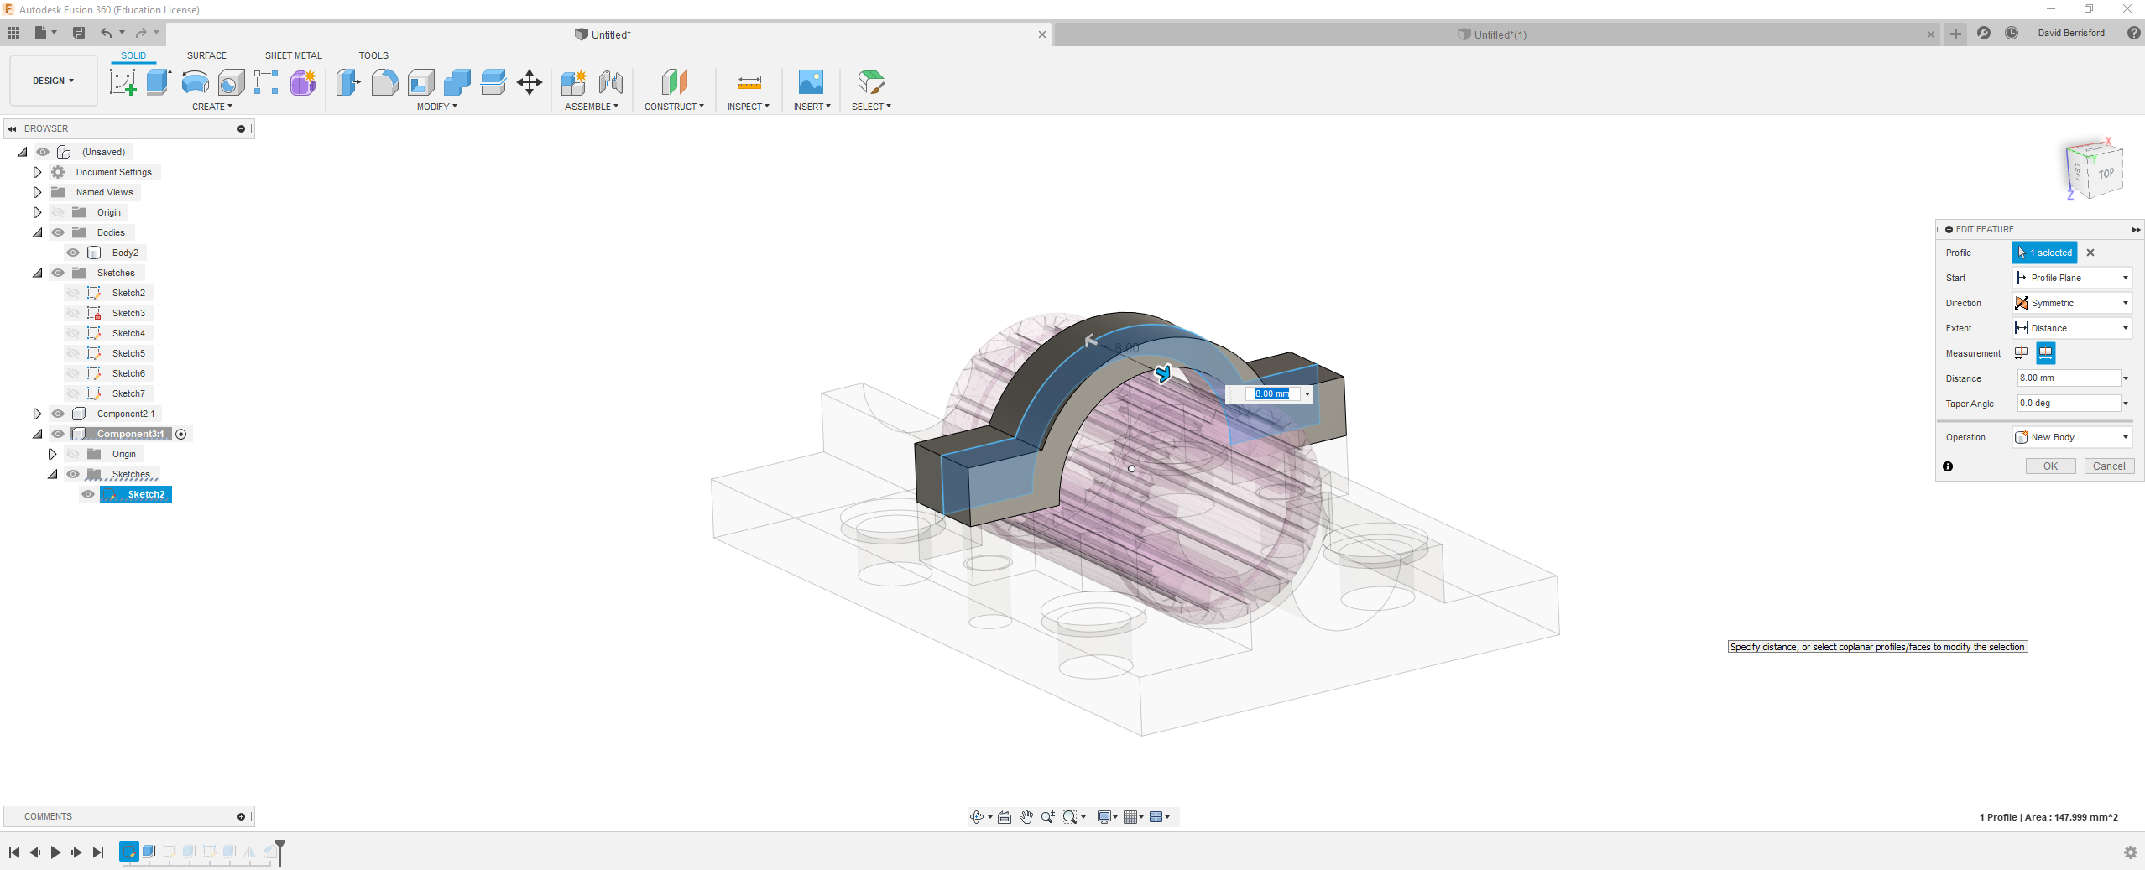
Task: Show Sketch5 using its eye icon
Action: point(73,353)
